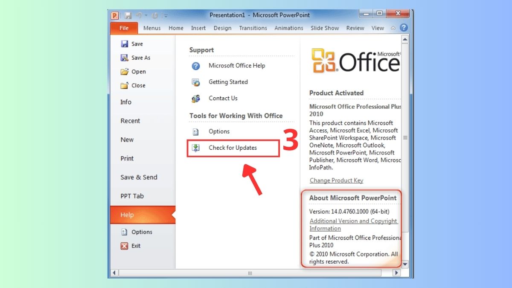Select PPT Tab in the sidebar

[132, 196]
